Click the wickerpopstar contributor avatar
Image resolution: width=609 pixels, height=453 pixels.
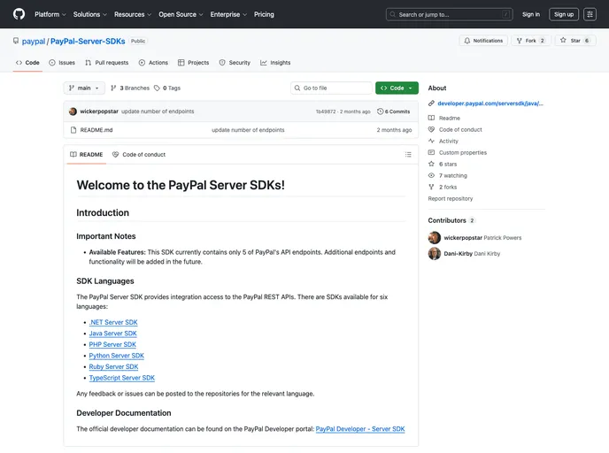point(435,238)
